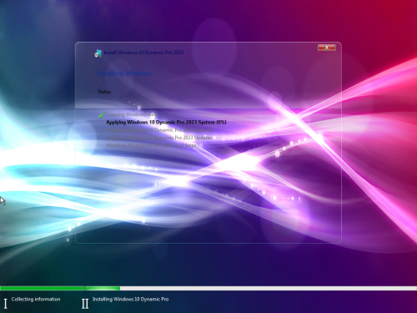Click the unfilled white part of the progress bar
This screenshot has width=417, height=313.
tap(269, 289)
